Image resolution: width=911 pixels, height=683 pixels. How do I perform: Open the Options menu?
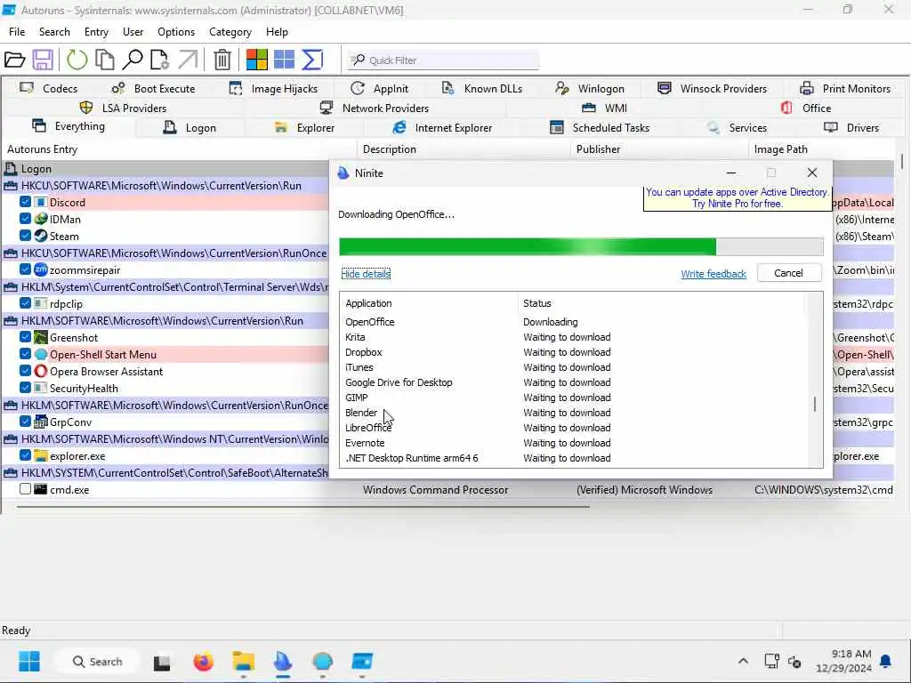coord(176,32)
